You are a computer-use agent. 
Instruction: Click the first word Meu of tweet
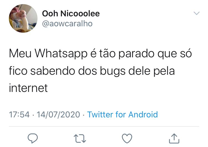point(20,53)
